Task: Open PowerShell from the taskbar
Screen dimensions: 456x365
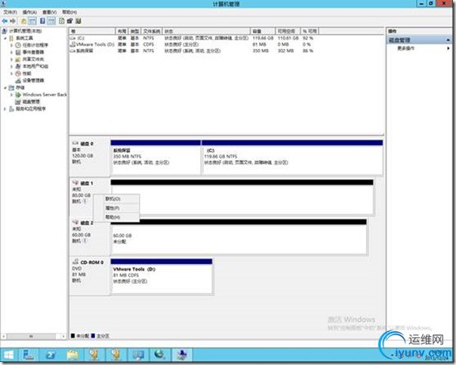Action: [51, 355]
